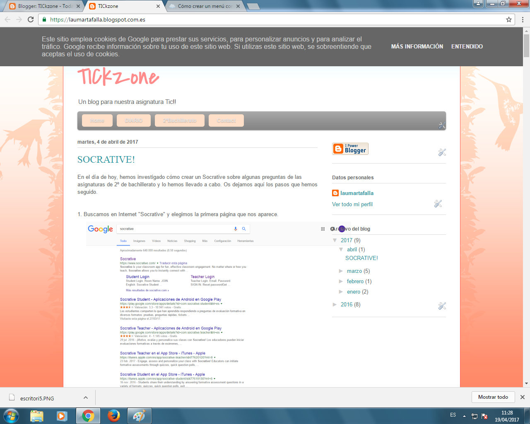Open the "I Power Blogger" badge
The width and height of the screenshot is (530, 424).
click(350, 149)
